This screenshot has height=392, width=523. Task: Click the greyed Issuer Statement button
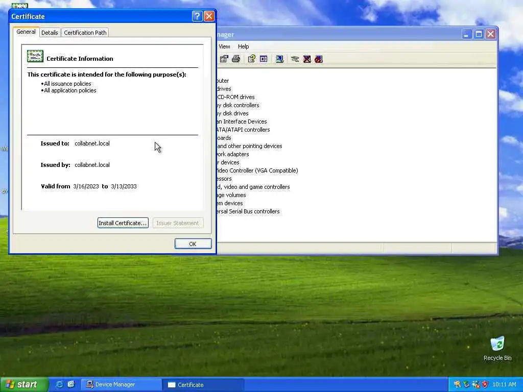[178, 223]
